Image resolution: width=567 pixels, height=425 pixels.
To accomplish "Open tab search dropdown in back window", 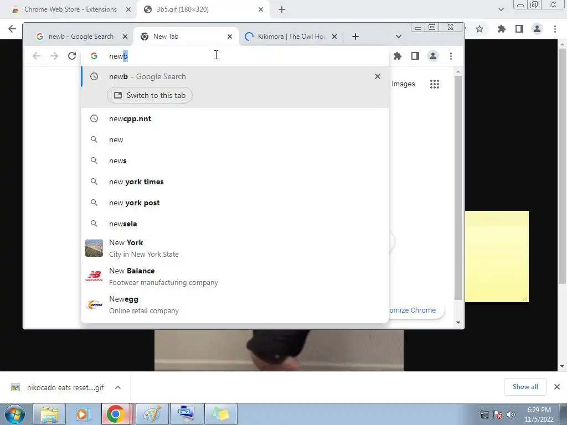I will pyautogui.click(x=501, y=9).
